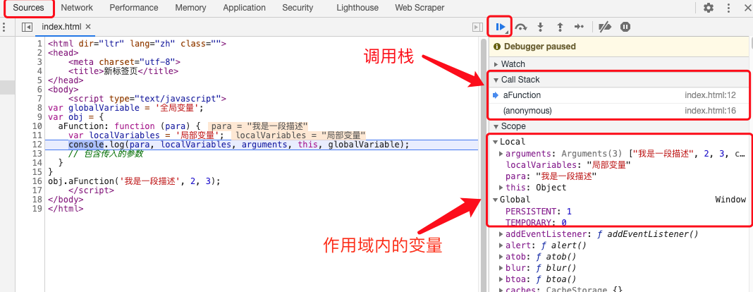Step over next function call
753x292 pixels.
(520, 27)
